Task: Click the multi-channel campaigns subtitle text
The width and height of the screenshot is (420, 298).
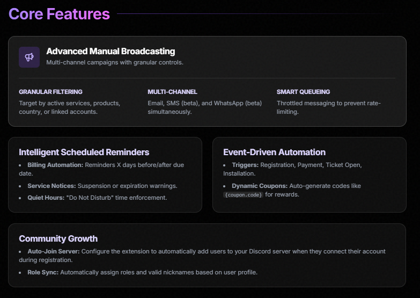Action: (x=115, y=62)
